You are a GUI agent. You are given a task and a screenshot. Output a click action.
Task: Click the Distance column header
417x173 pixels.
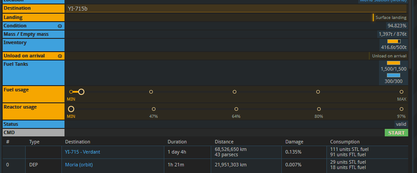click(224, 142)
